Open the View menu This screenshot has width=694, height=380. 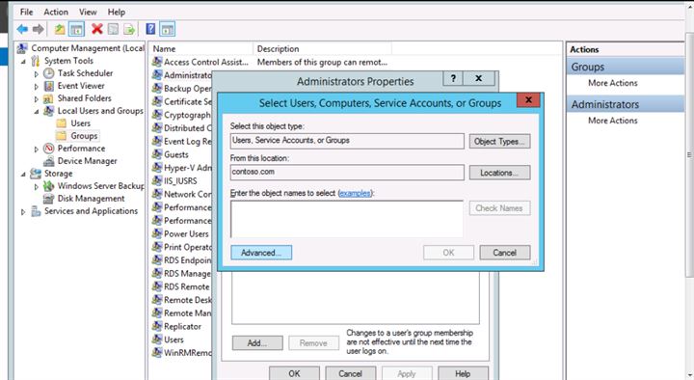88,12
